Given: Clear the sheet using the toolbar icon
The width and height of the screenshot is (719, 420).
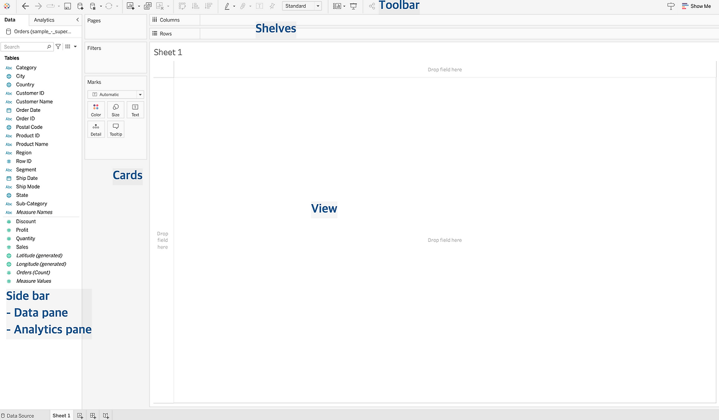Looking at the screenshot, I should coord(160,6).
